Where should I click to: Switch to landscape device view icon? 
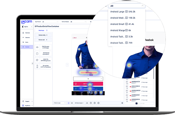(x=72, y=103)
